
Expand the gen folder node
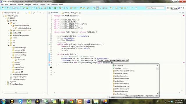(8, 31)
